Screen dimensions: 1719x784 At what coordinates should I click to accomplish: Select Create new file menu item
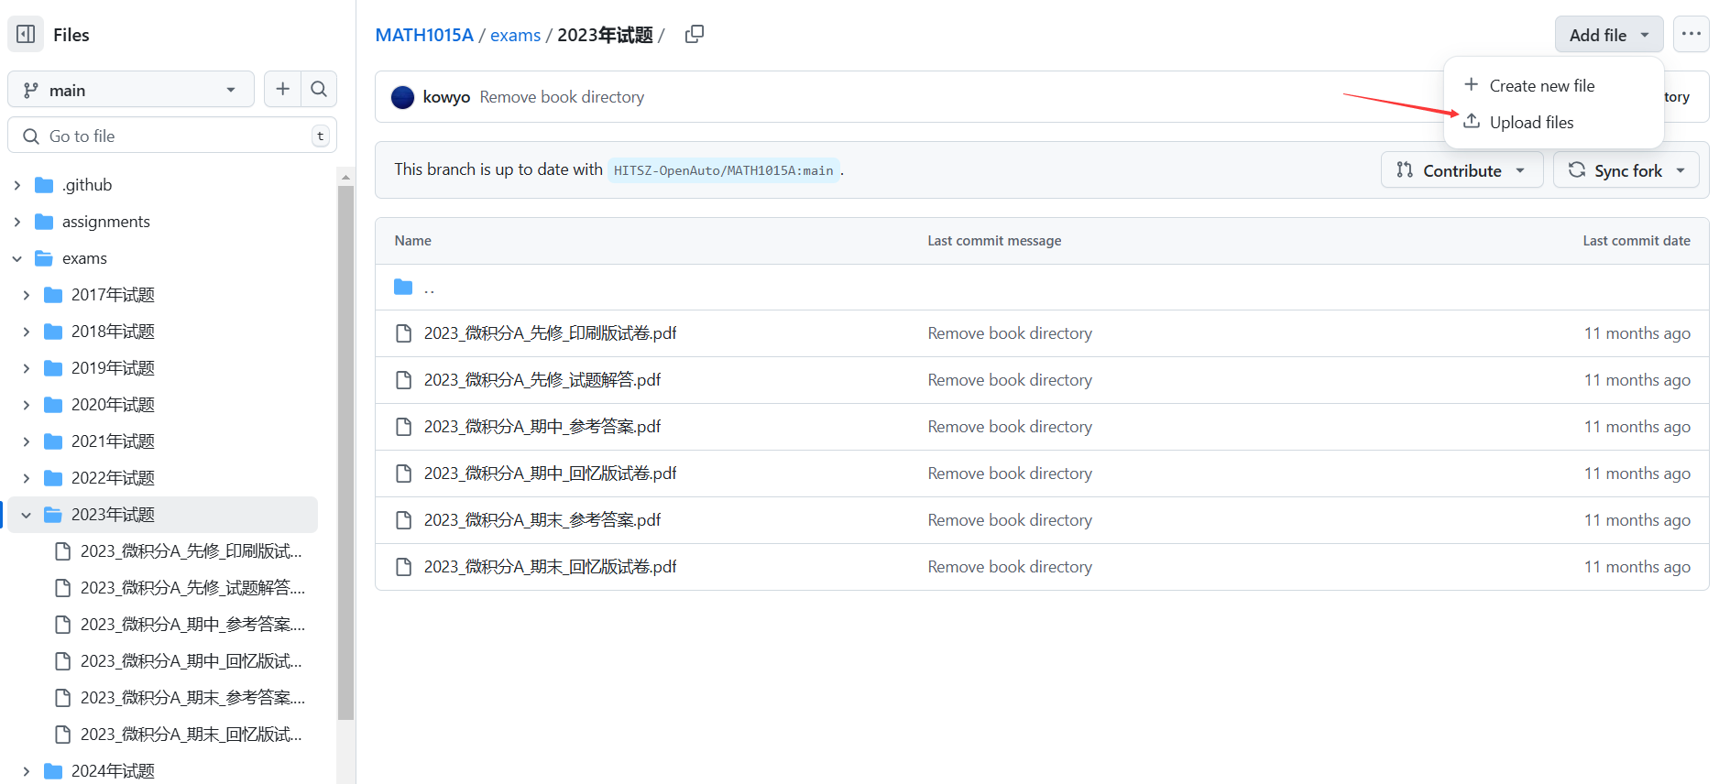pyautogui.click(x=1541, y=85)
